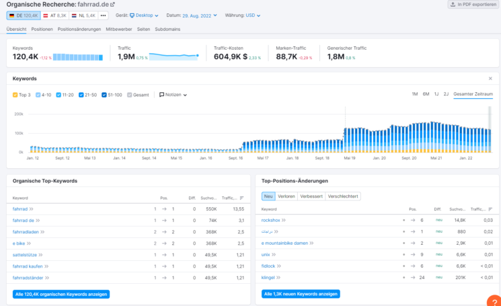This screenshot has width=501, height=306.
Task: Select the Verbessert filter tab
Action: (x=311, y=196)
